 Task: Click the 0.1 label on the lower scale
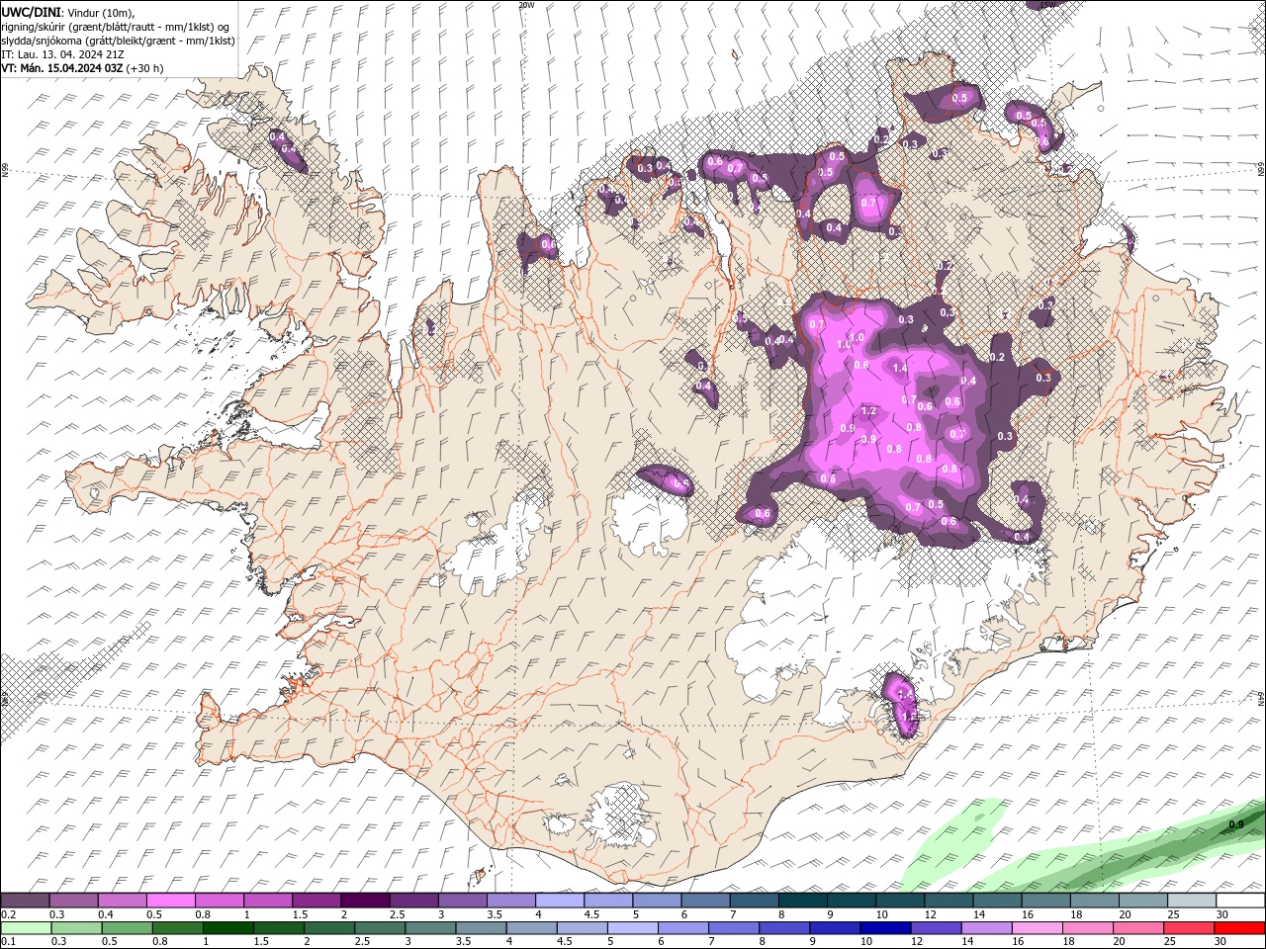point(8,942)
